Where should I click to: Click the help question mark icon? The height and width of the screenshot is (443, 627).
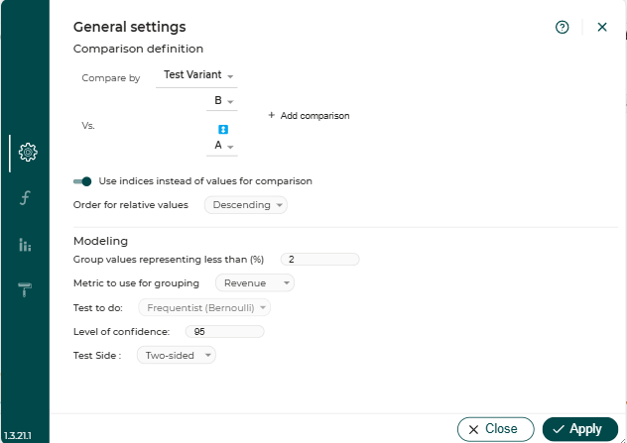click(x=563, y=27)
